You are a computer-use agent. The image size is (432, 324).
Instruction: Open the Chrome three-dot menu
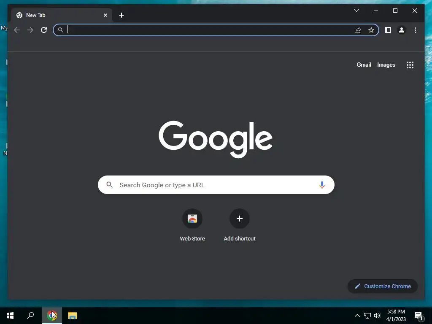pyautogui.click(x=415, y=30)
